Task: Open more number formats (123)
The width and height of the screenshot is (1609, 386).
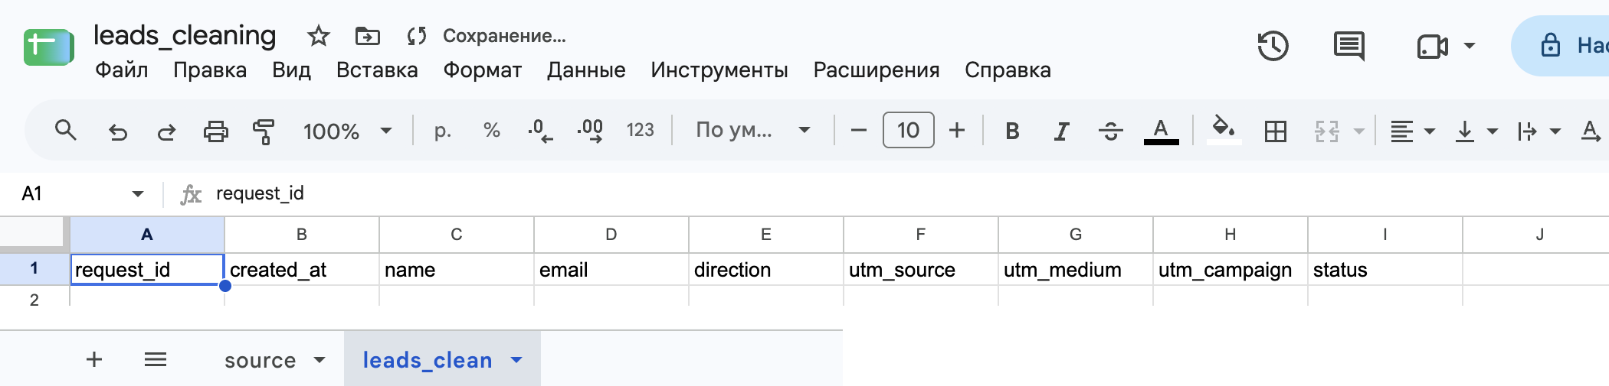Action: [x=641, y=131]
